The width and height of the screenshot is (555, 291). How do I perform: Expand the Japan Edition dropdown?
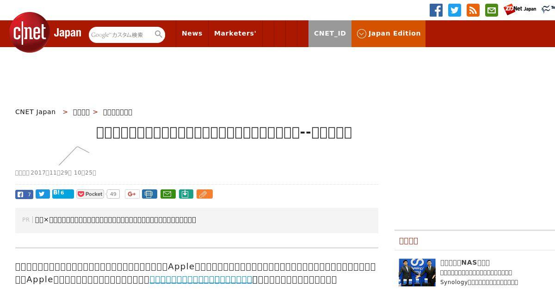click(x=388, y=33)
